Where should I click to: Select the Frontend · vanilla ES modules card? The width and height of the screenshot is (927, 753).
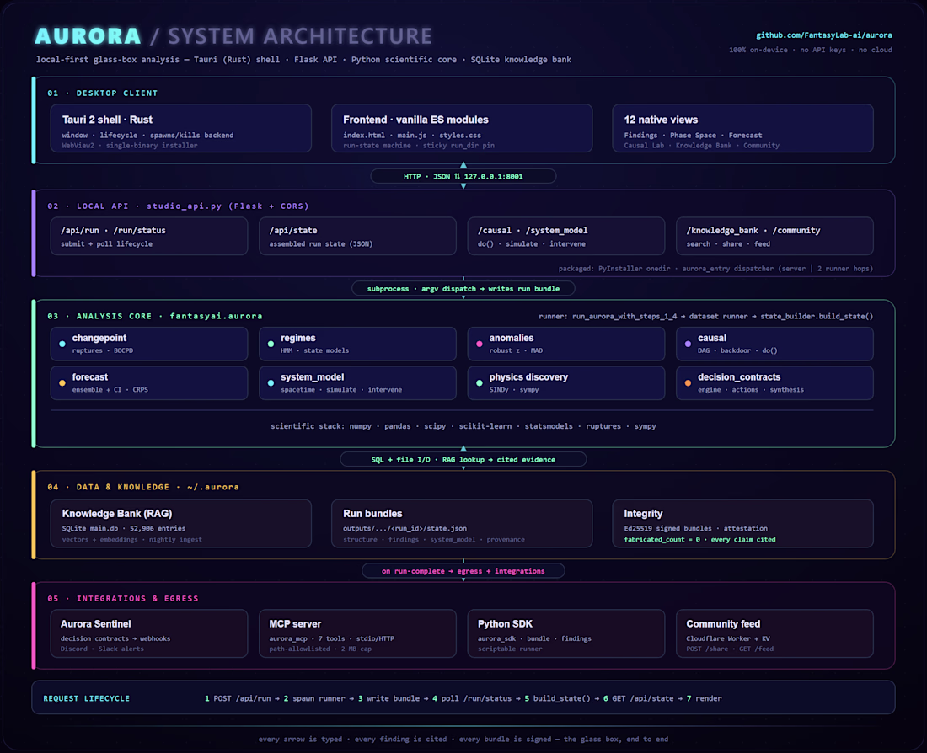(462, 128)
